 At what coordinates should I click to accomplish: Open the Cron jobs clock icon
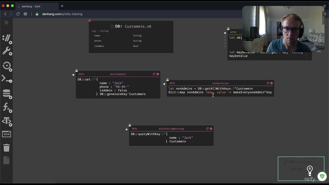[x=6, y=66]
